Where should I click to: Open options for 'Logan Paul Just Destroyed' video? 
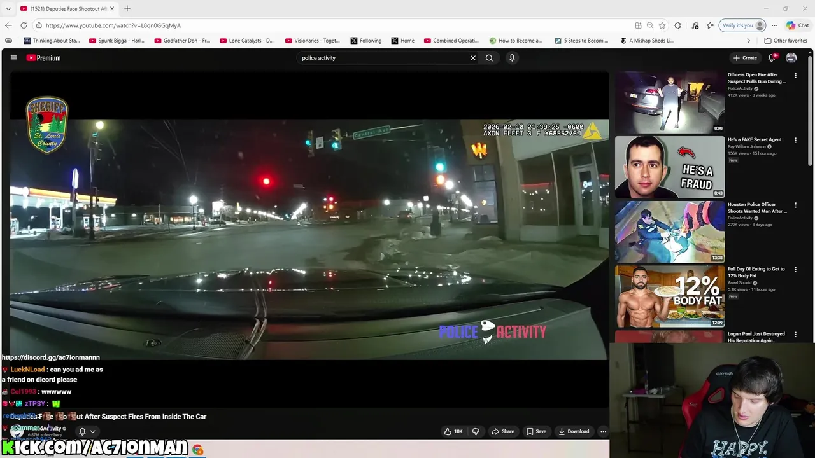click(x=795, y=335)
